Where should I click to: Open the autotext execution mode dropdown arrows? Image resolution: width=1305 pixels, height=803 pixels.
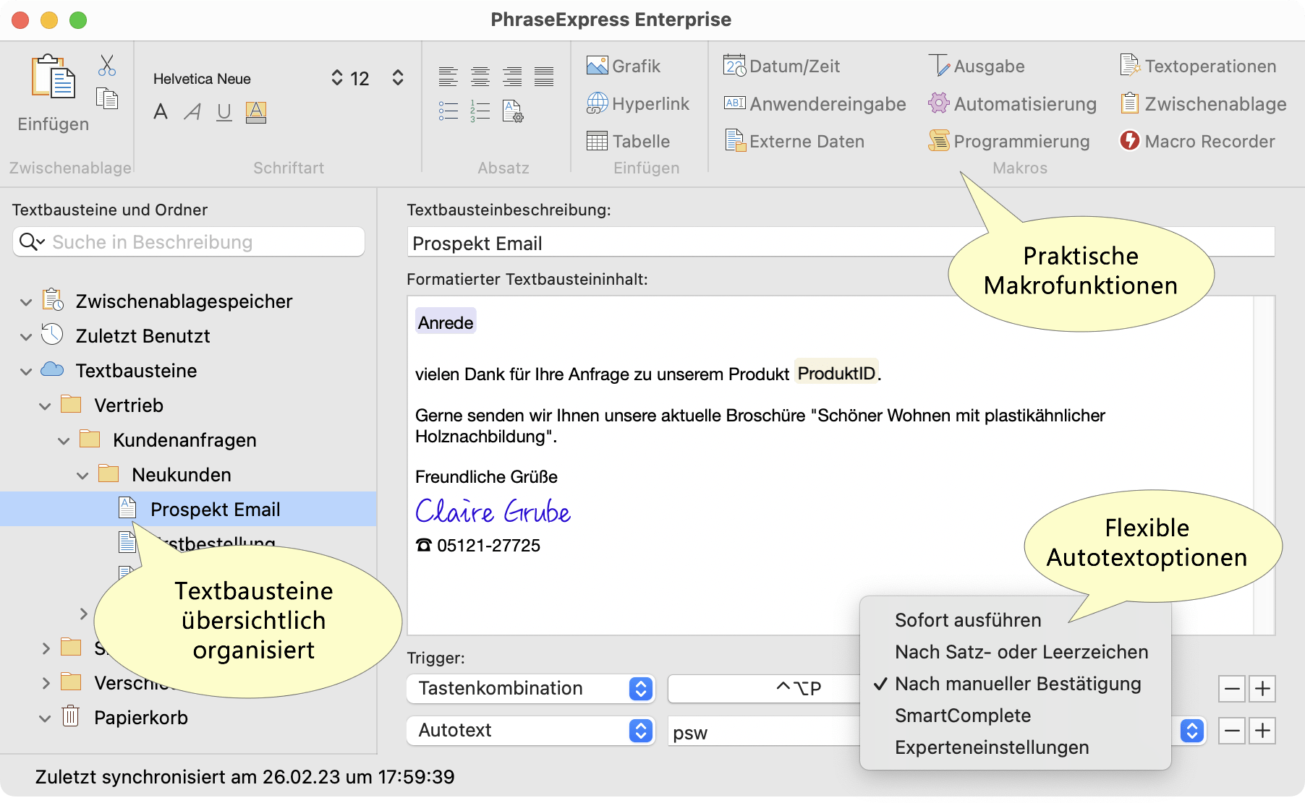click(x=1191, y=731)
